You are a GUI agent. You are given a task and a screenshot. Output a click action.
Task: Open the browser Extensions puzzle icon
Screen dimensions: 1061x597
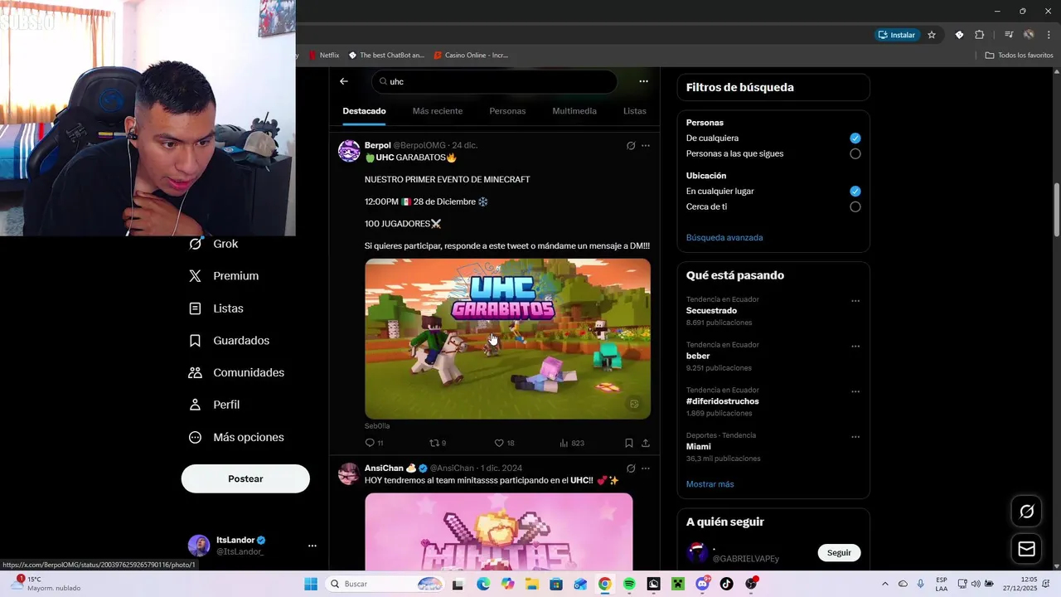[x=979, y=35]
